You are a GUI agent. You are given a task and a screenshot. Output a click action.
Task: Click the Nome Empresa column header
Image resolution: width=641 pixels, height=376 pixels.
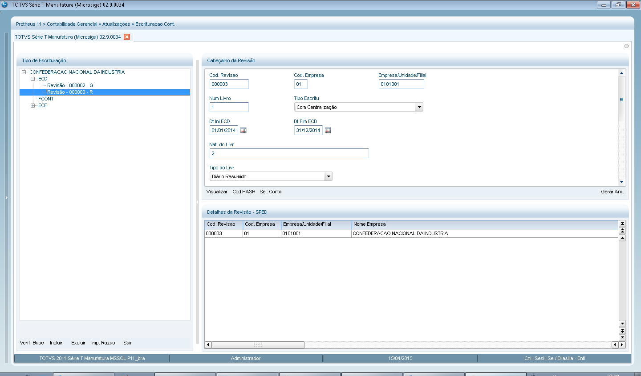(x=485, y=224)
